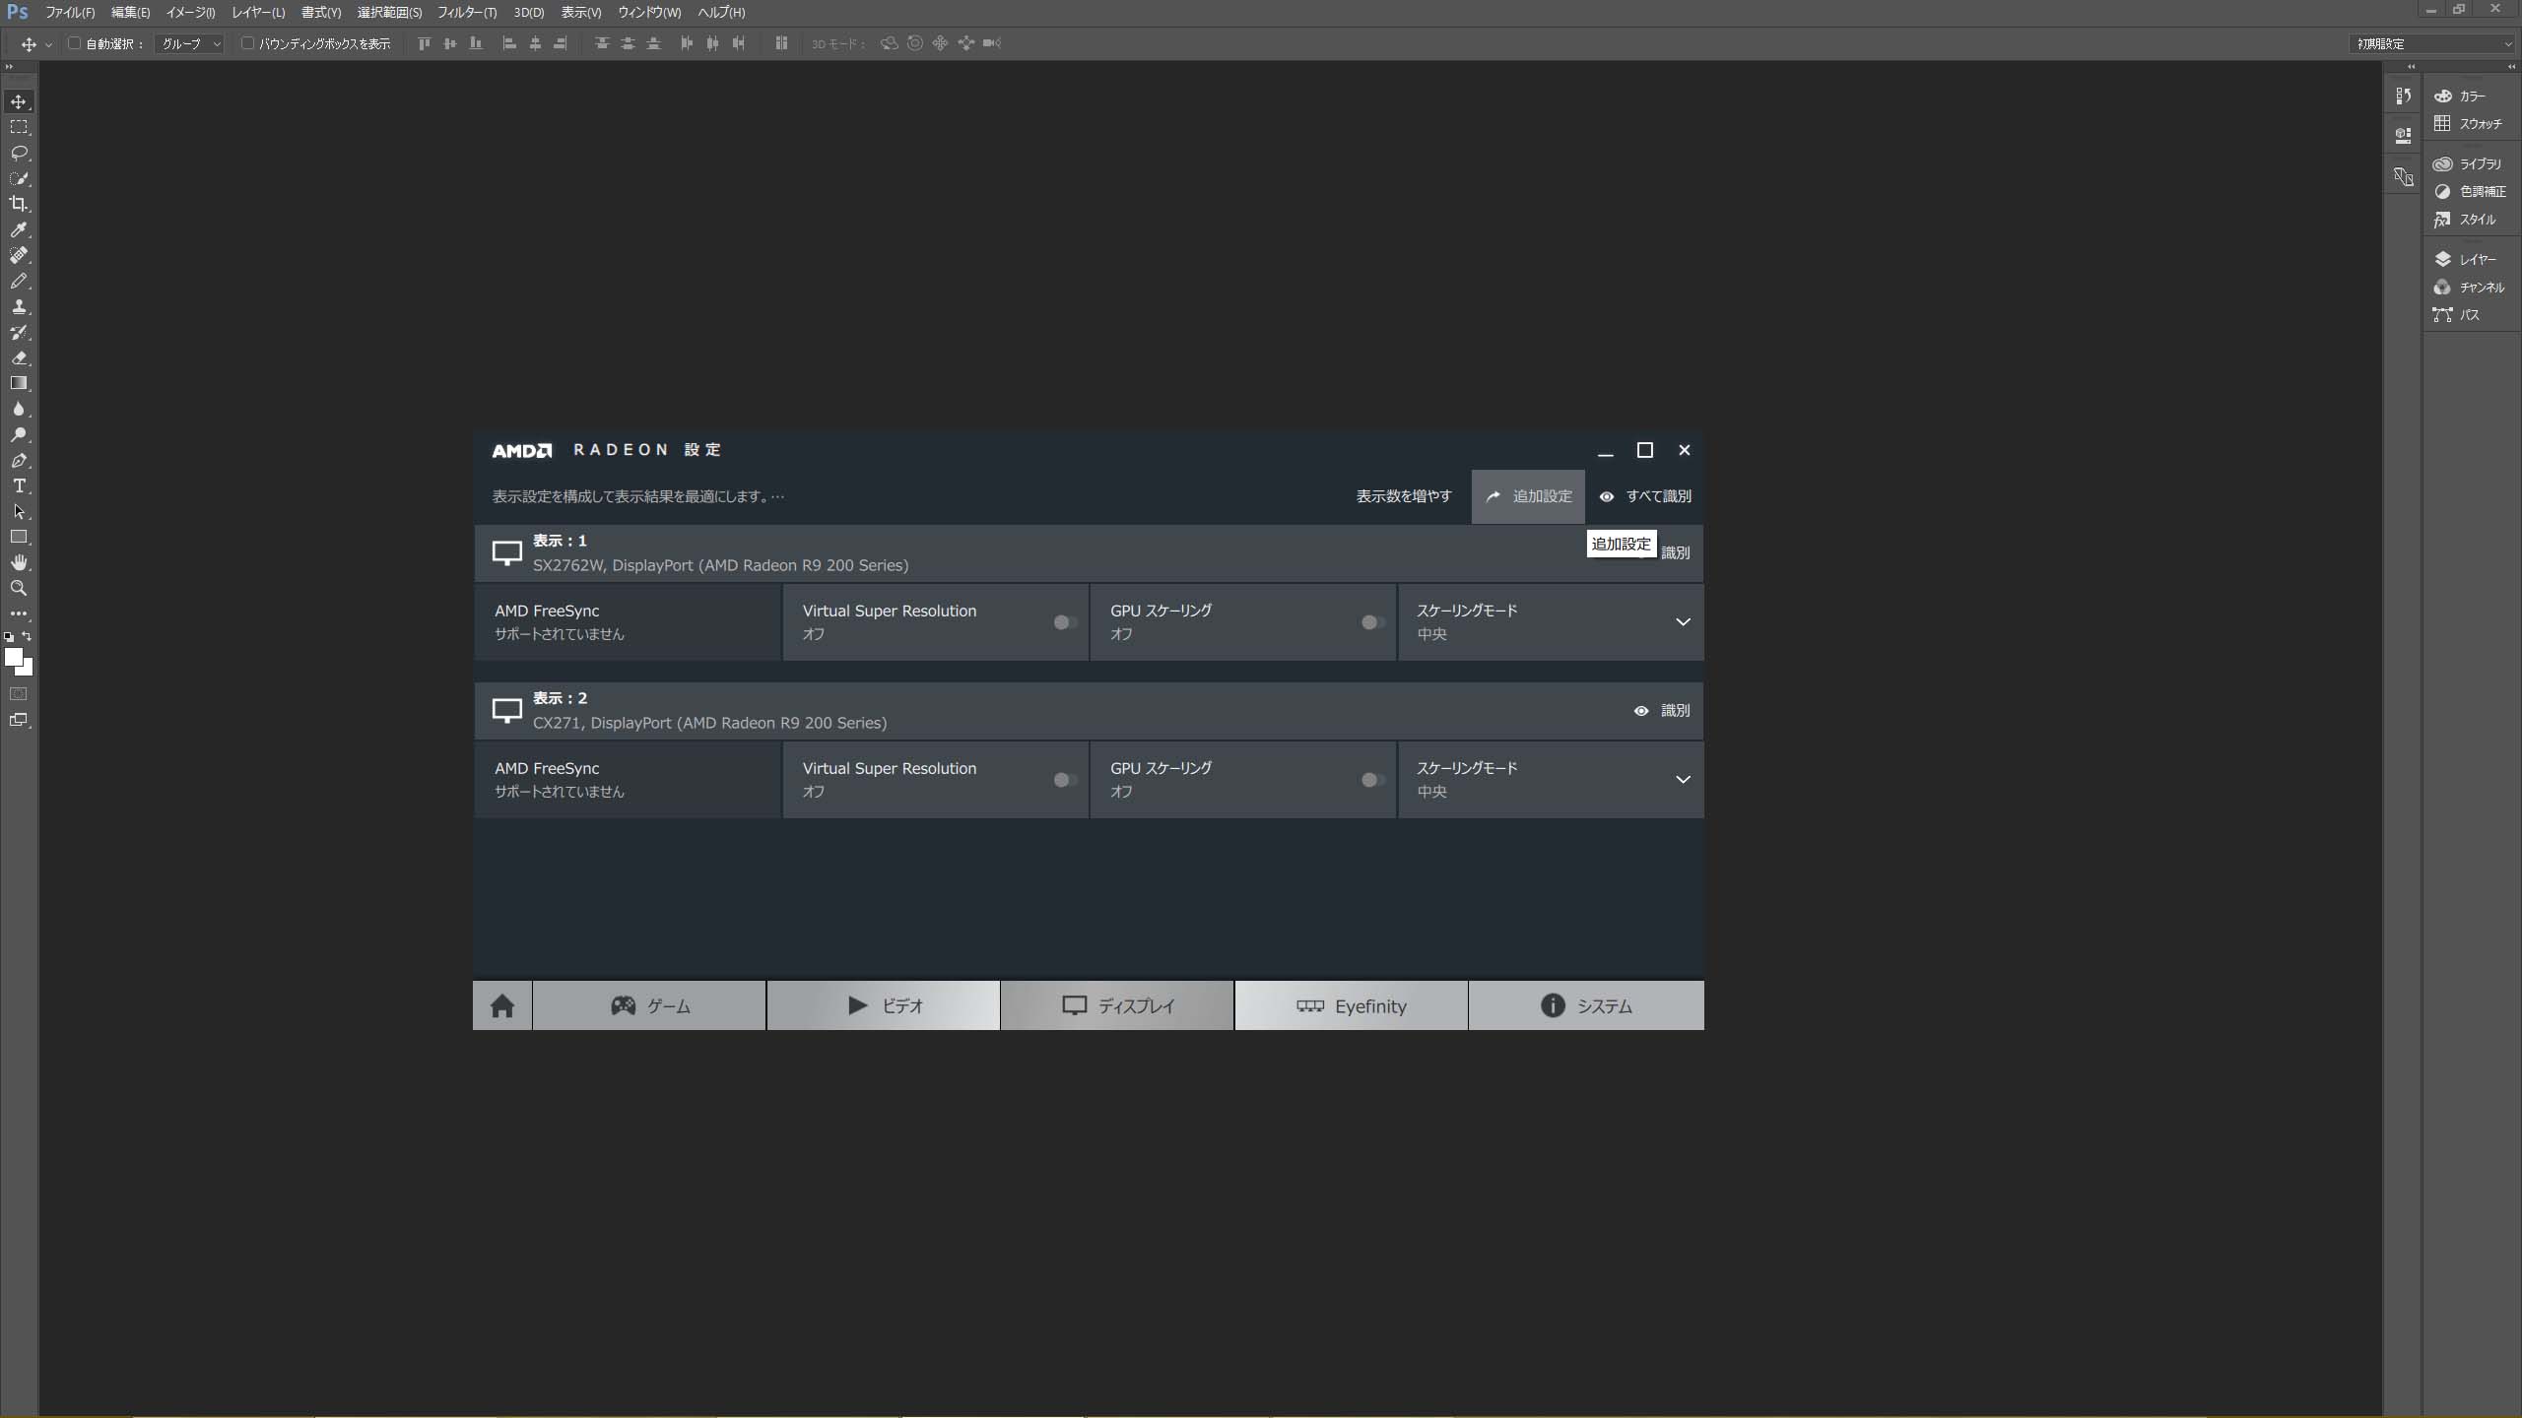Viewport: 2522px width, 1418px height.
Task: Open the History panel icon
Action: point(2403,96)
